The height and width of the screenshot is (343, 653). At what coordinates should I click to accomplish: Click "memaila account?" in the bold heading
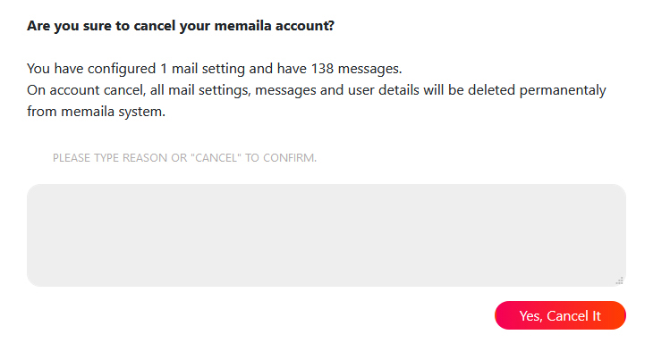click(x=274, y=26)
